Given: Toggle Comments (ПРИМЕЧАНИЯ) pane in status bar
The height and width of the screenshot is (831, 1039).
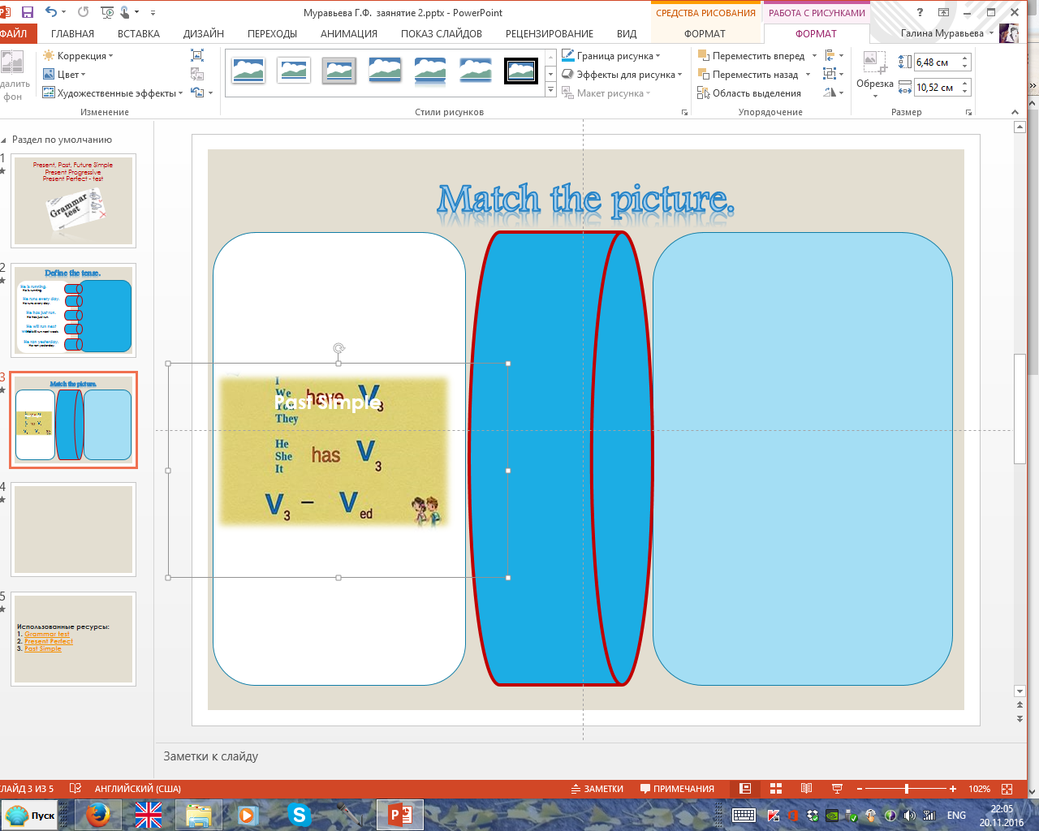Looking at the screenshot, I should coord(677,789).
